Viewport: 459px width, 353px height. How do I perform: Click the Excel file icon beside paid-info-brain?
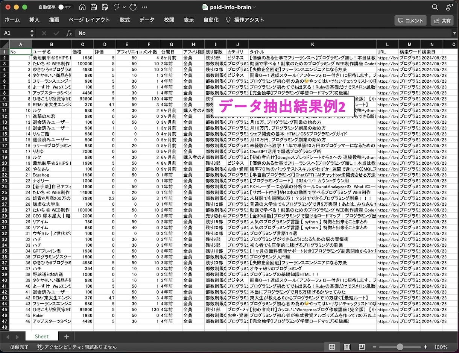point(205,7)
